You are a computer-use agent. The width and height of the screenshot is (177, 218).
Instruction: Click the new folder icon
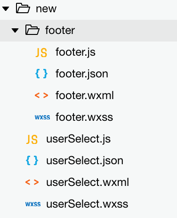click(23, 8)
